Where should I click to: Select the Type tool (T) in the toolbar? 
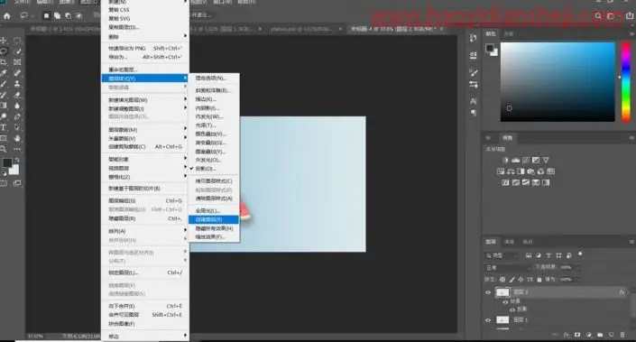click(x=4, y=127)
